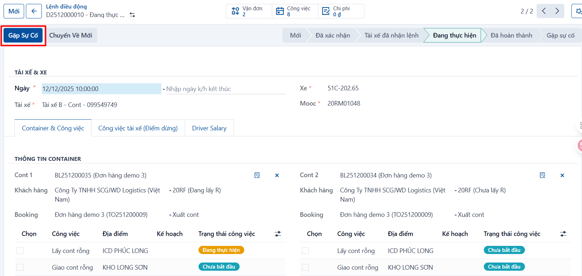
Task: Click Chuyển Về Mới button
Action: point(71,35)
